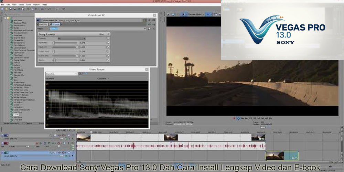Open the View menu
This screenshot has height=172, width=344.
point(14,4)
